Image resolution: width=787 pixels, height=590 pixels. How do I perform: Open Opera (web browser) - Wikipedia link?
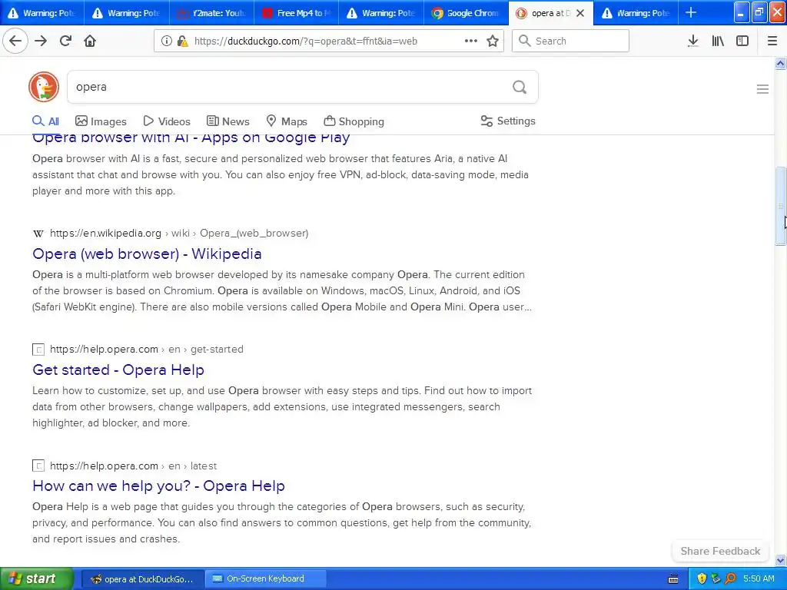click(x=147, y=254)
